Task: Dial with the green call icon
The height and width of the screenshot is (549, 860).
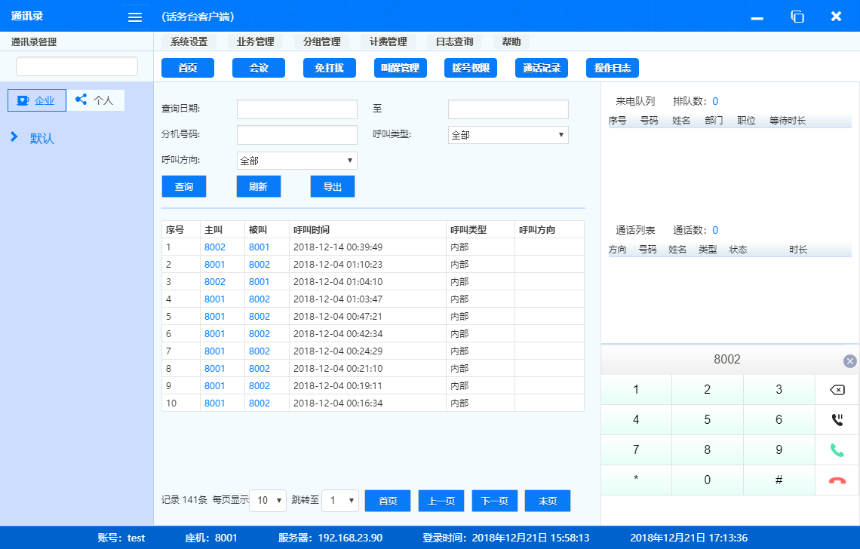Action: (837, 450)
